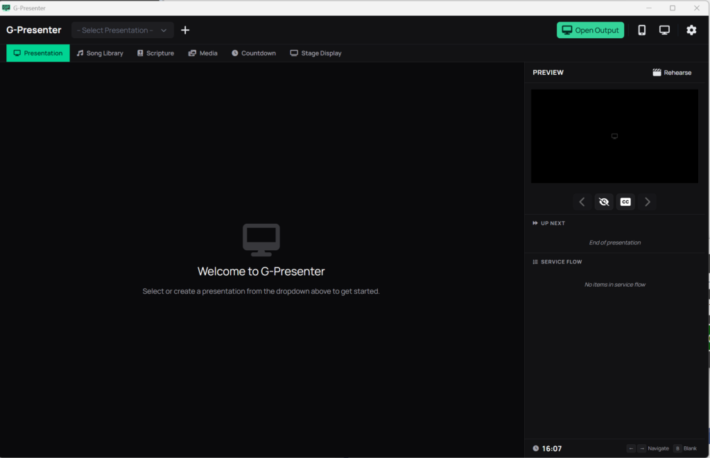Image resolution: width=710 pixels, height=458 pixels.
Task: Open the Song Library tab
Action: pos(100,53)
